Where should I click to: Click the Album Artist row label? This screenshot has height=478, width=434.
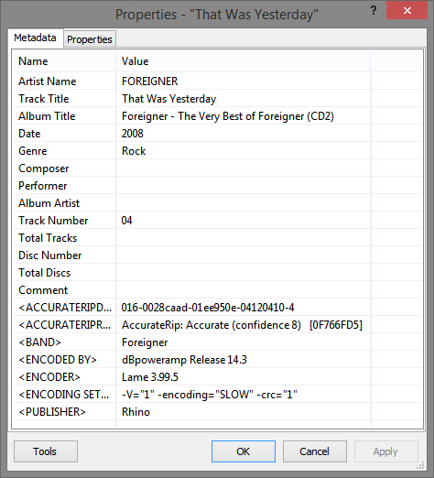tap(49, 203)
